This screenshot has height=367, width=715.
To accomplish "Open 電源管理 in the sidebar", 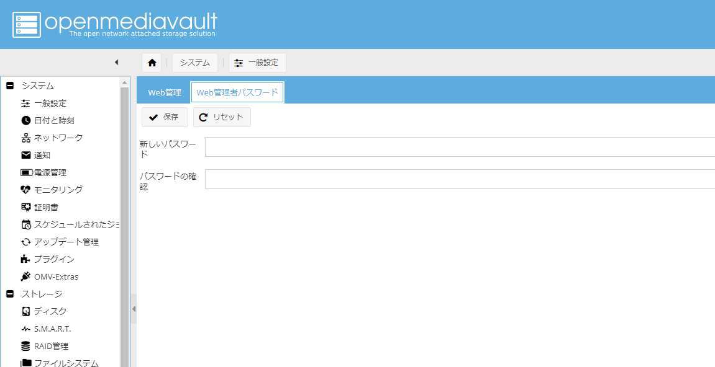I will [43, 172].
